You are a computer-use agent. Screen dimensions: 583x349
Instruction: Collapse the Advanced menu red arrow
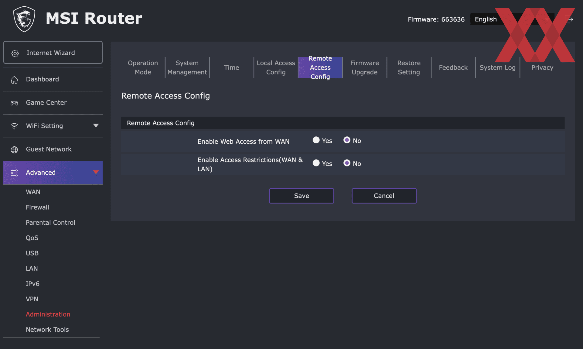point(96,172)
